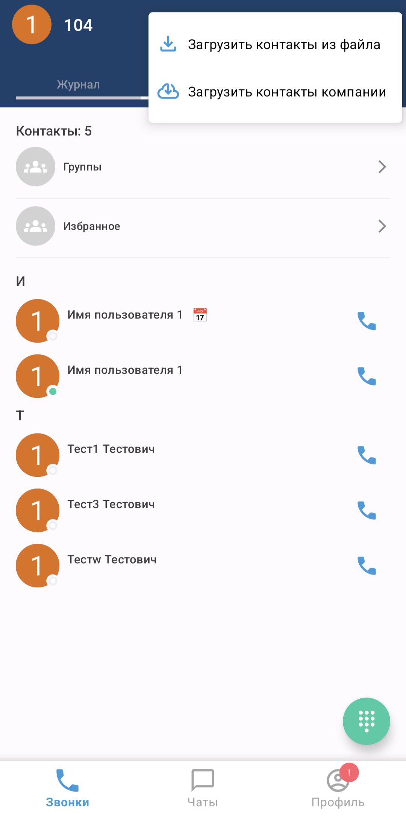This screenshot has height=822, width=406.
Task: Open the Тест1 Тестович contact avatar
Action: 38,455
